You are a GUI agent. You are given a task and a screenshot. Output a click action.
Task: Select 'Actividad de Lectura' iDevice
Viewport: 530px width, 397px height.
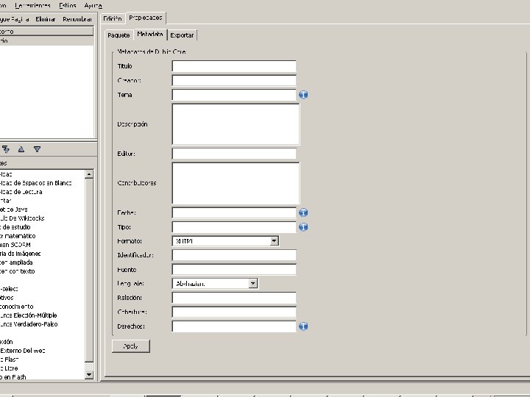tap(21, 192)
